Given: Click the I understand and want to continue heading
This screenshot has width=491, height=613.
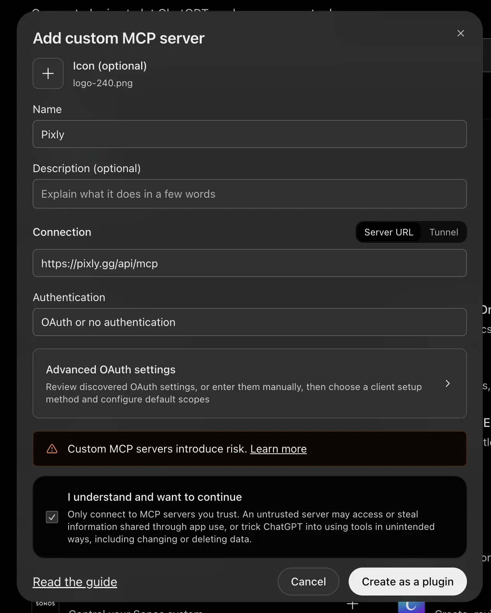Looking at the screenshot, I should tap(154, 497).
